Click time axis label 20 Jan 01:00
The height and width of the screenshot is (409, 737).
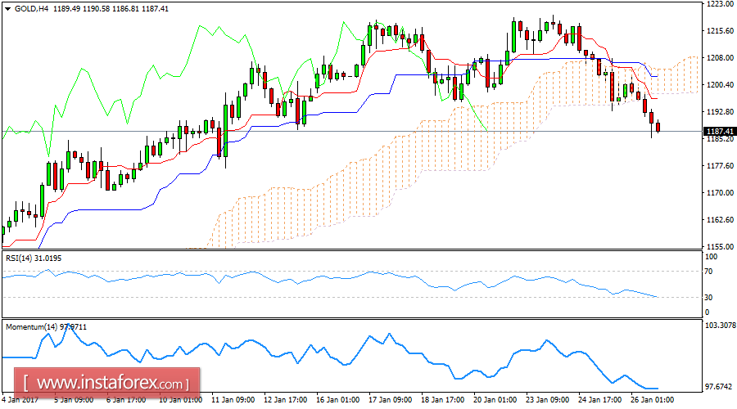pyautogui.click(x=495, y=400)
